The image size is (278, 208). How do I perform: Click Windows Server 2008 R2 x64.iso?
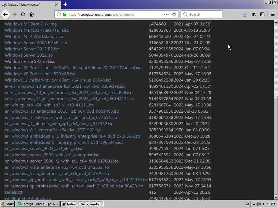click(36, 43)
